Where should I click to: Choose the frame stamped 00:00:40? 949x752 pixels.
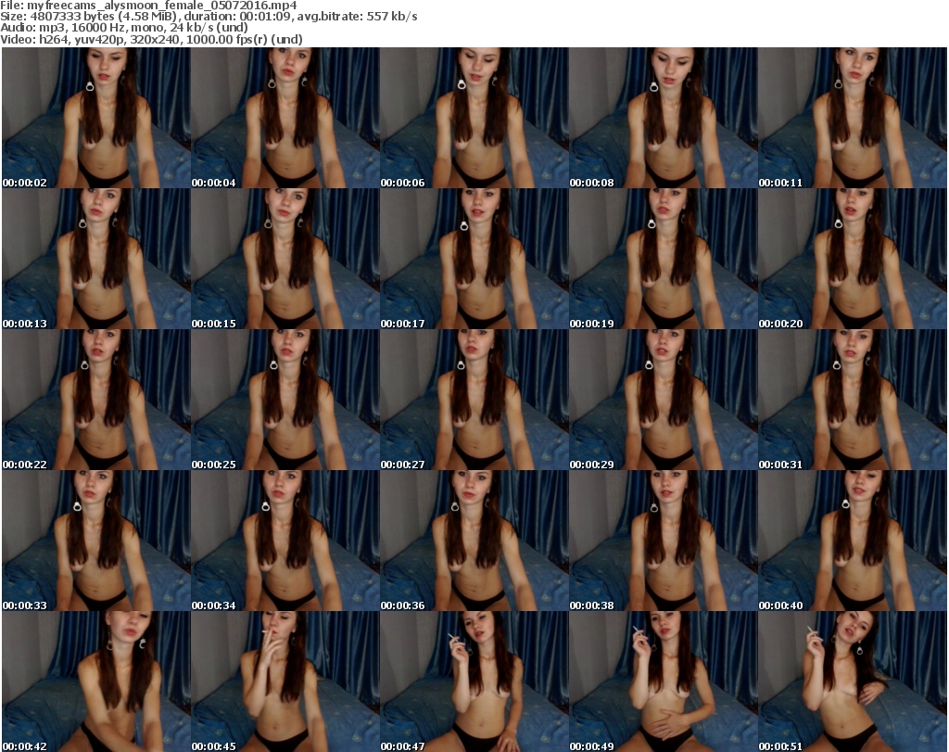tap(853, 542)
